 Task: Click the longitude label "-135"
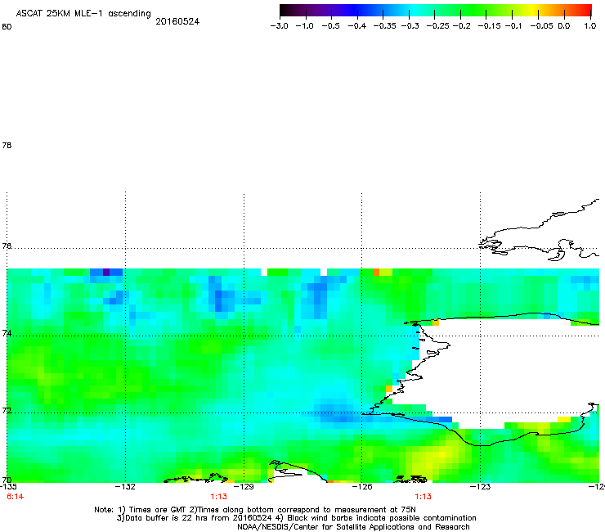click(x=8, y=487)
